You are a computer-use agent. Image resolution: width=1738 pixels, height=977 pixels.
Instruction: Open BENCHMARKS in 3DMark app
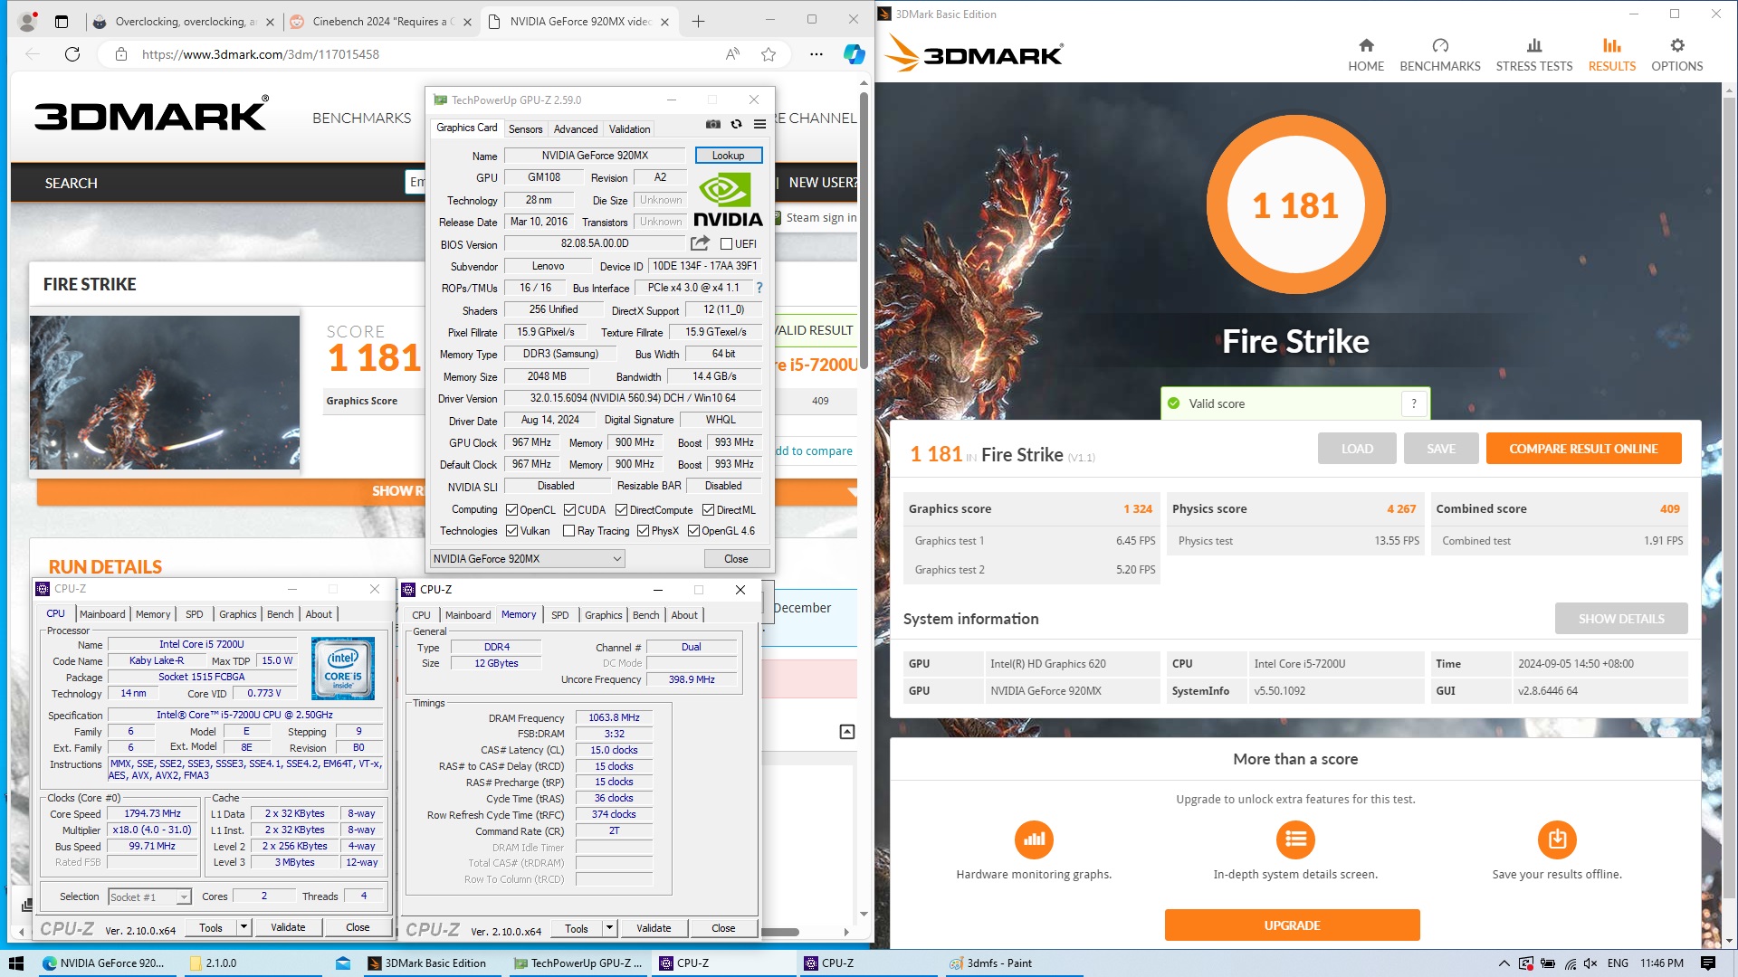(1440, 55)
